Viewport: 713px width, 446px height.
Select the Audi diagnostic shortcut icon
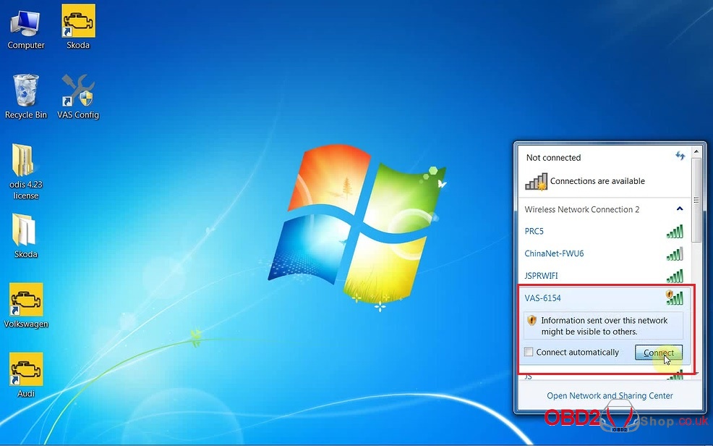coord(26,370)
